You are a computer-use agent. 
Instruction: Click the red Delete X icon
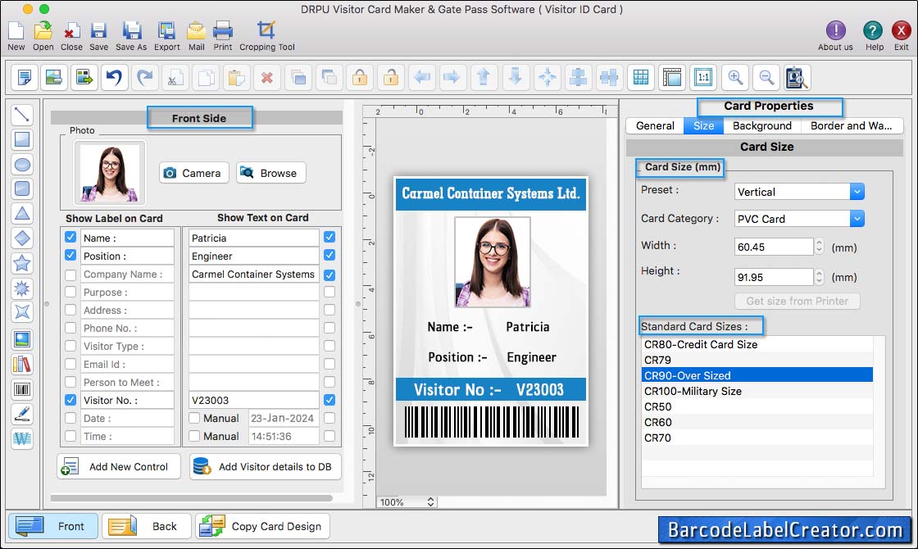pos(267,77)
